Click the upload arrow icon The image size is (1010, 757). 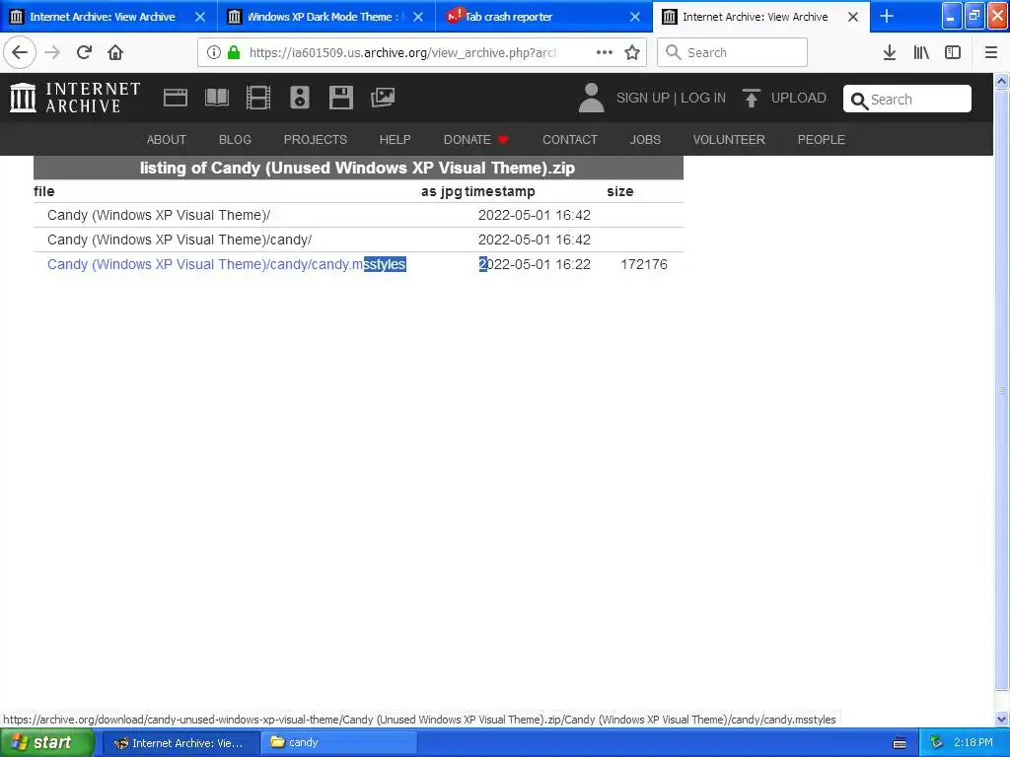click(x=751, y=98)
